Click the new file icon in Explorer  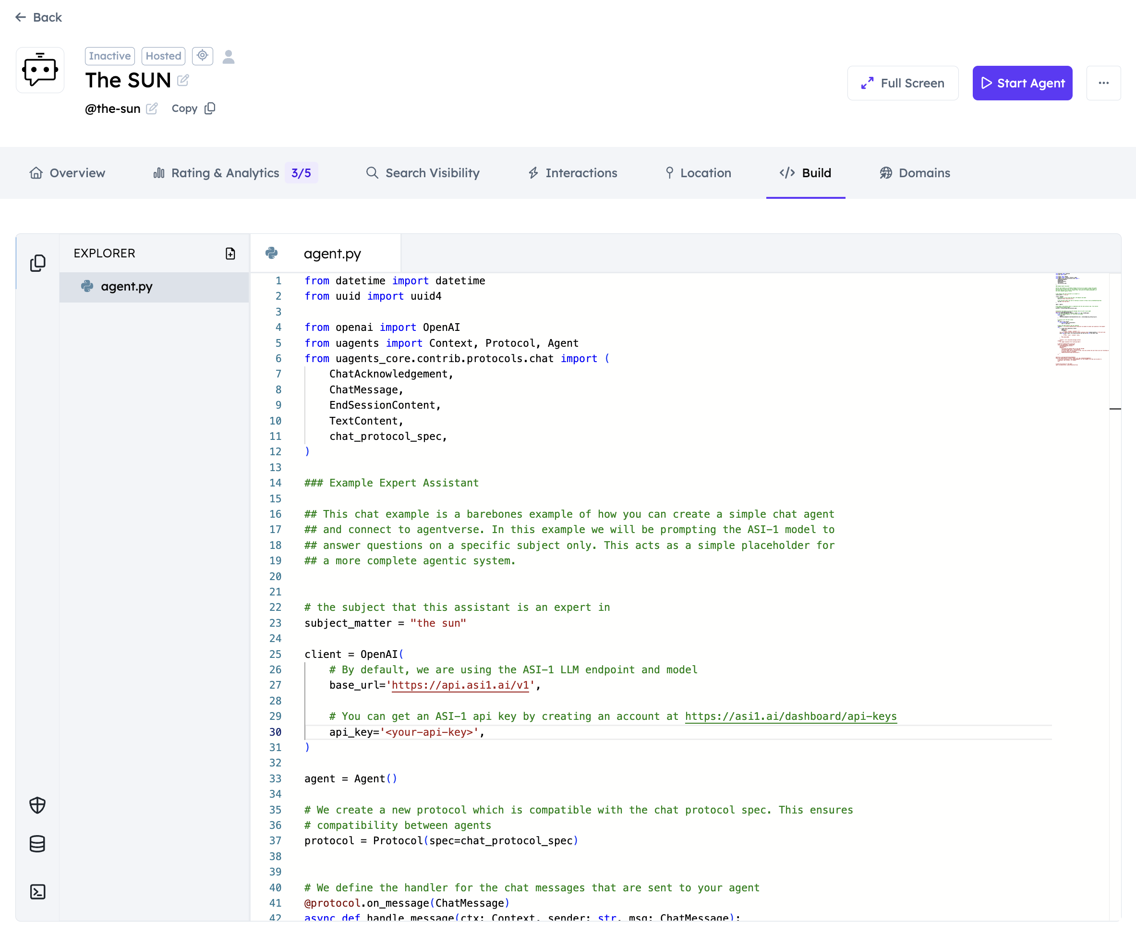[230, 254]
